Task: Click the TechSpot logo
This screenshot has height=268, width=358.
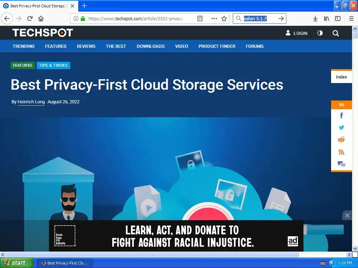Action: 43,32
